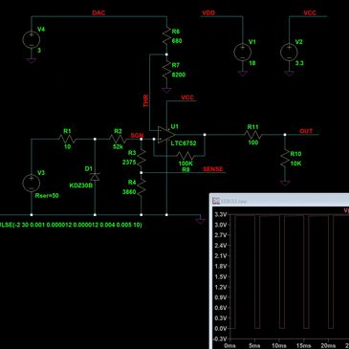This screenshot has width=349, height=349.
Task: Select resistor R3 symbol
Action: [142, 157]
